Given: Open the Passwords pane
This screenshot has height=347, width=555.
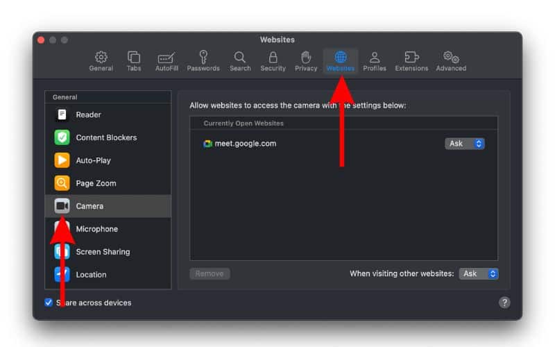Looking at the screenshot, I should point(203,61).
